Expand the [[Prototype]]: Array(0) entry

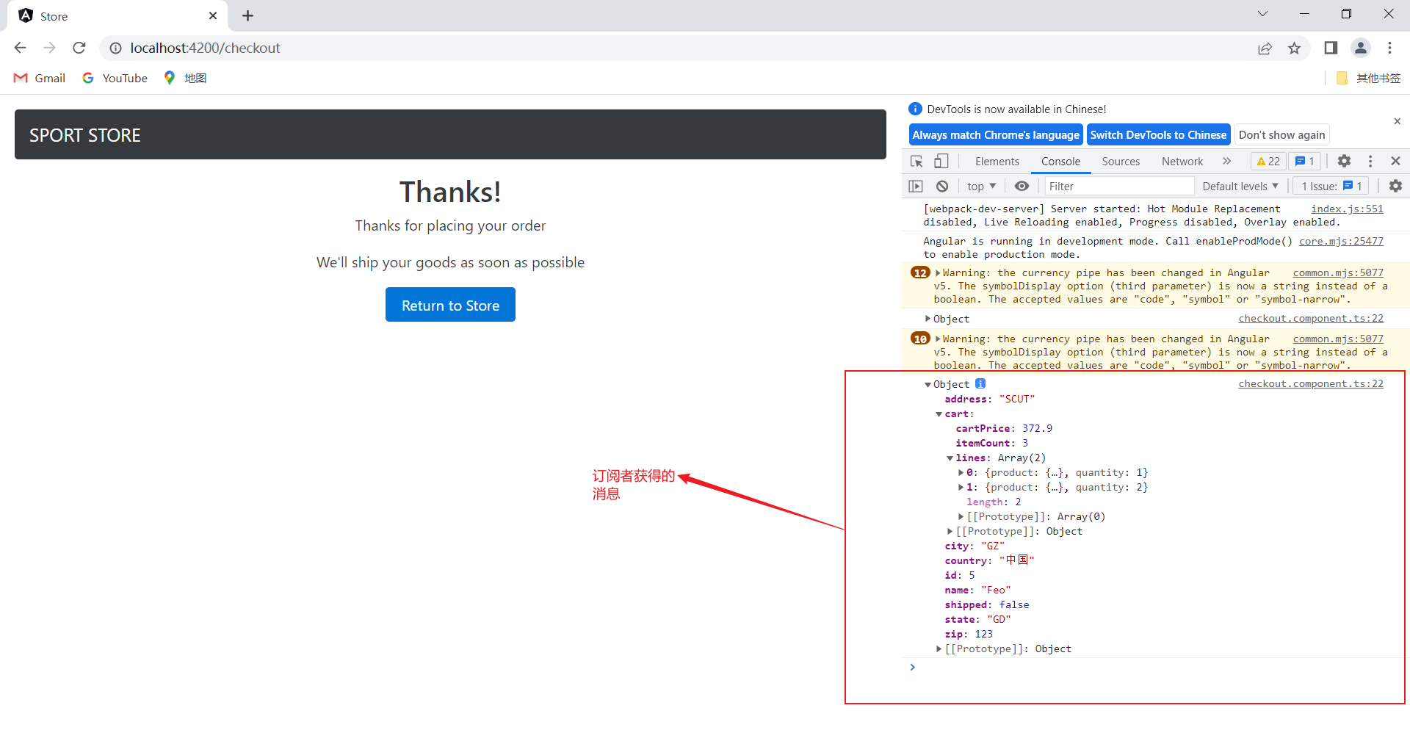(961, 517)
